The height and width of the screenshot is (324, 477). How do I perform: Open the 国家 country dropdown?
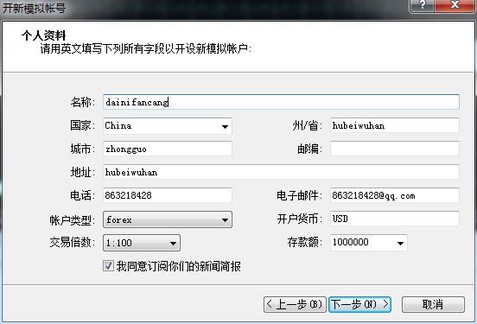[168, 126]
